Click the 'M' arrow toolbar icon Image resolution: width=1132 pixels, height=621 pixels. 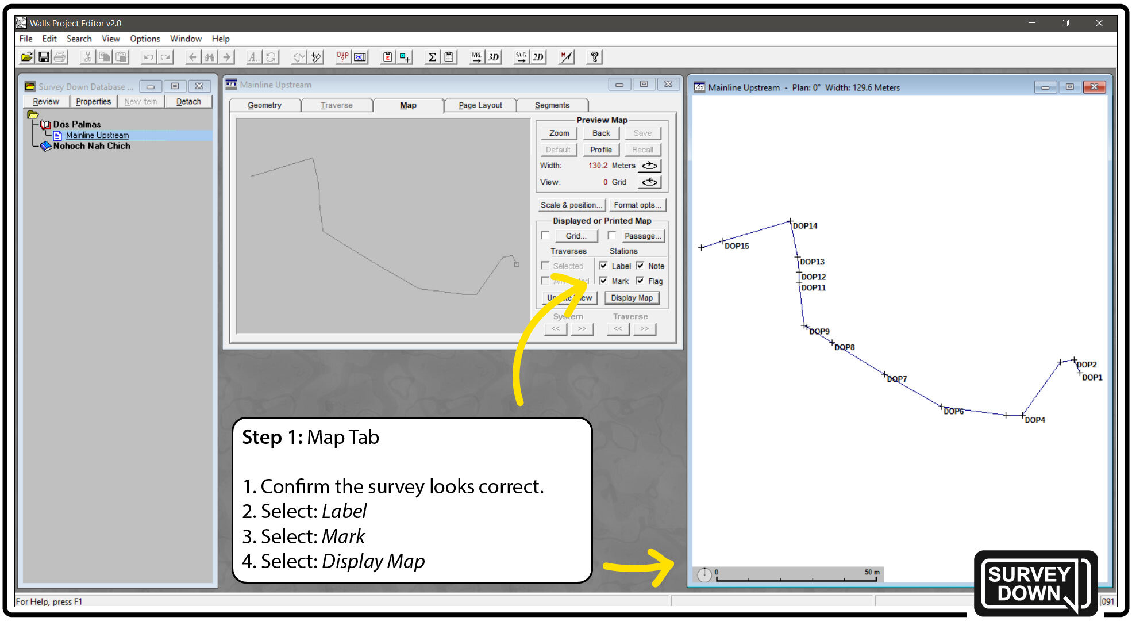pyautogui.click(x=567, y=57)
